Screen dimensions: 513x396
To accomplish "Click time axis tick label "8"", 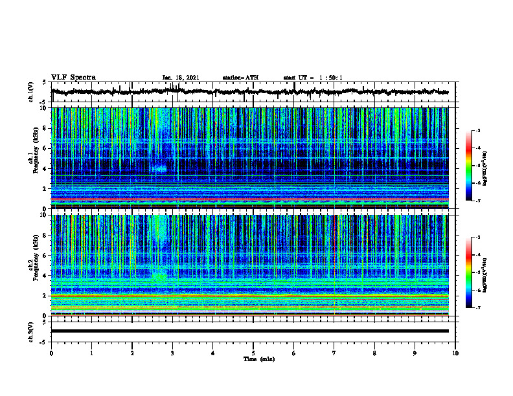I will [x=374, y=353].
